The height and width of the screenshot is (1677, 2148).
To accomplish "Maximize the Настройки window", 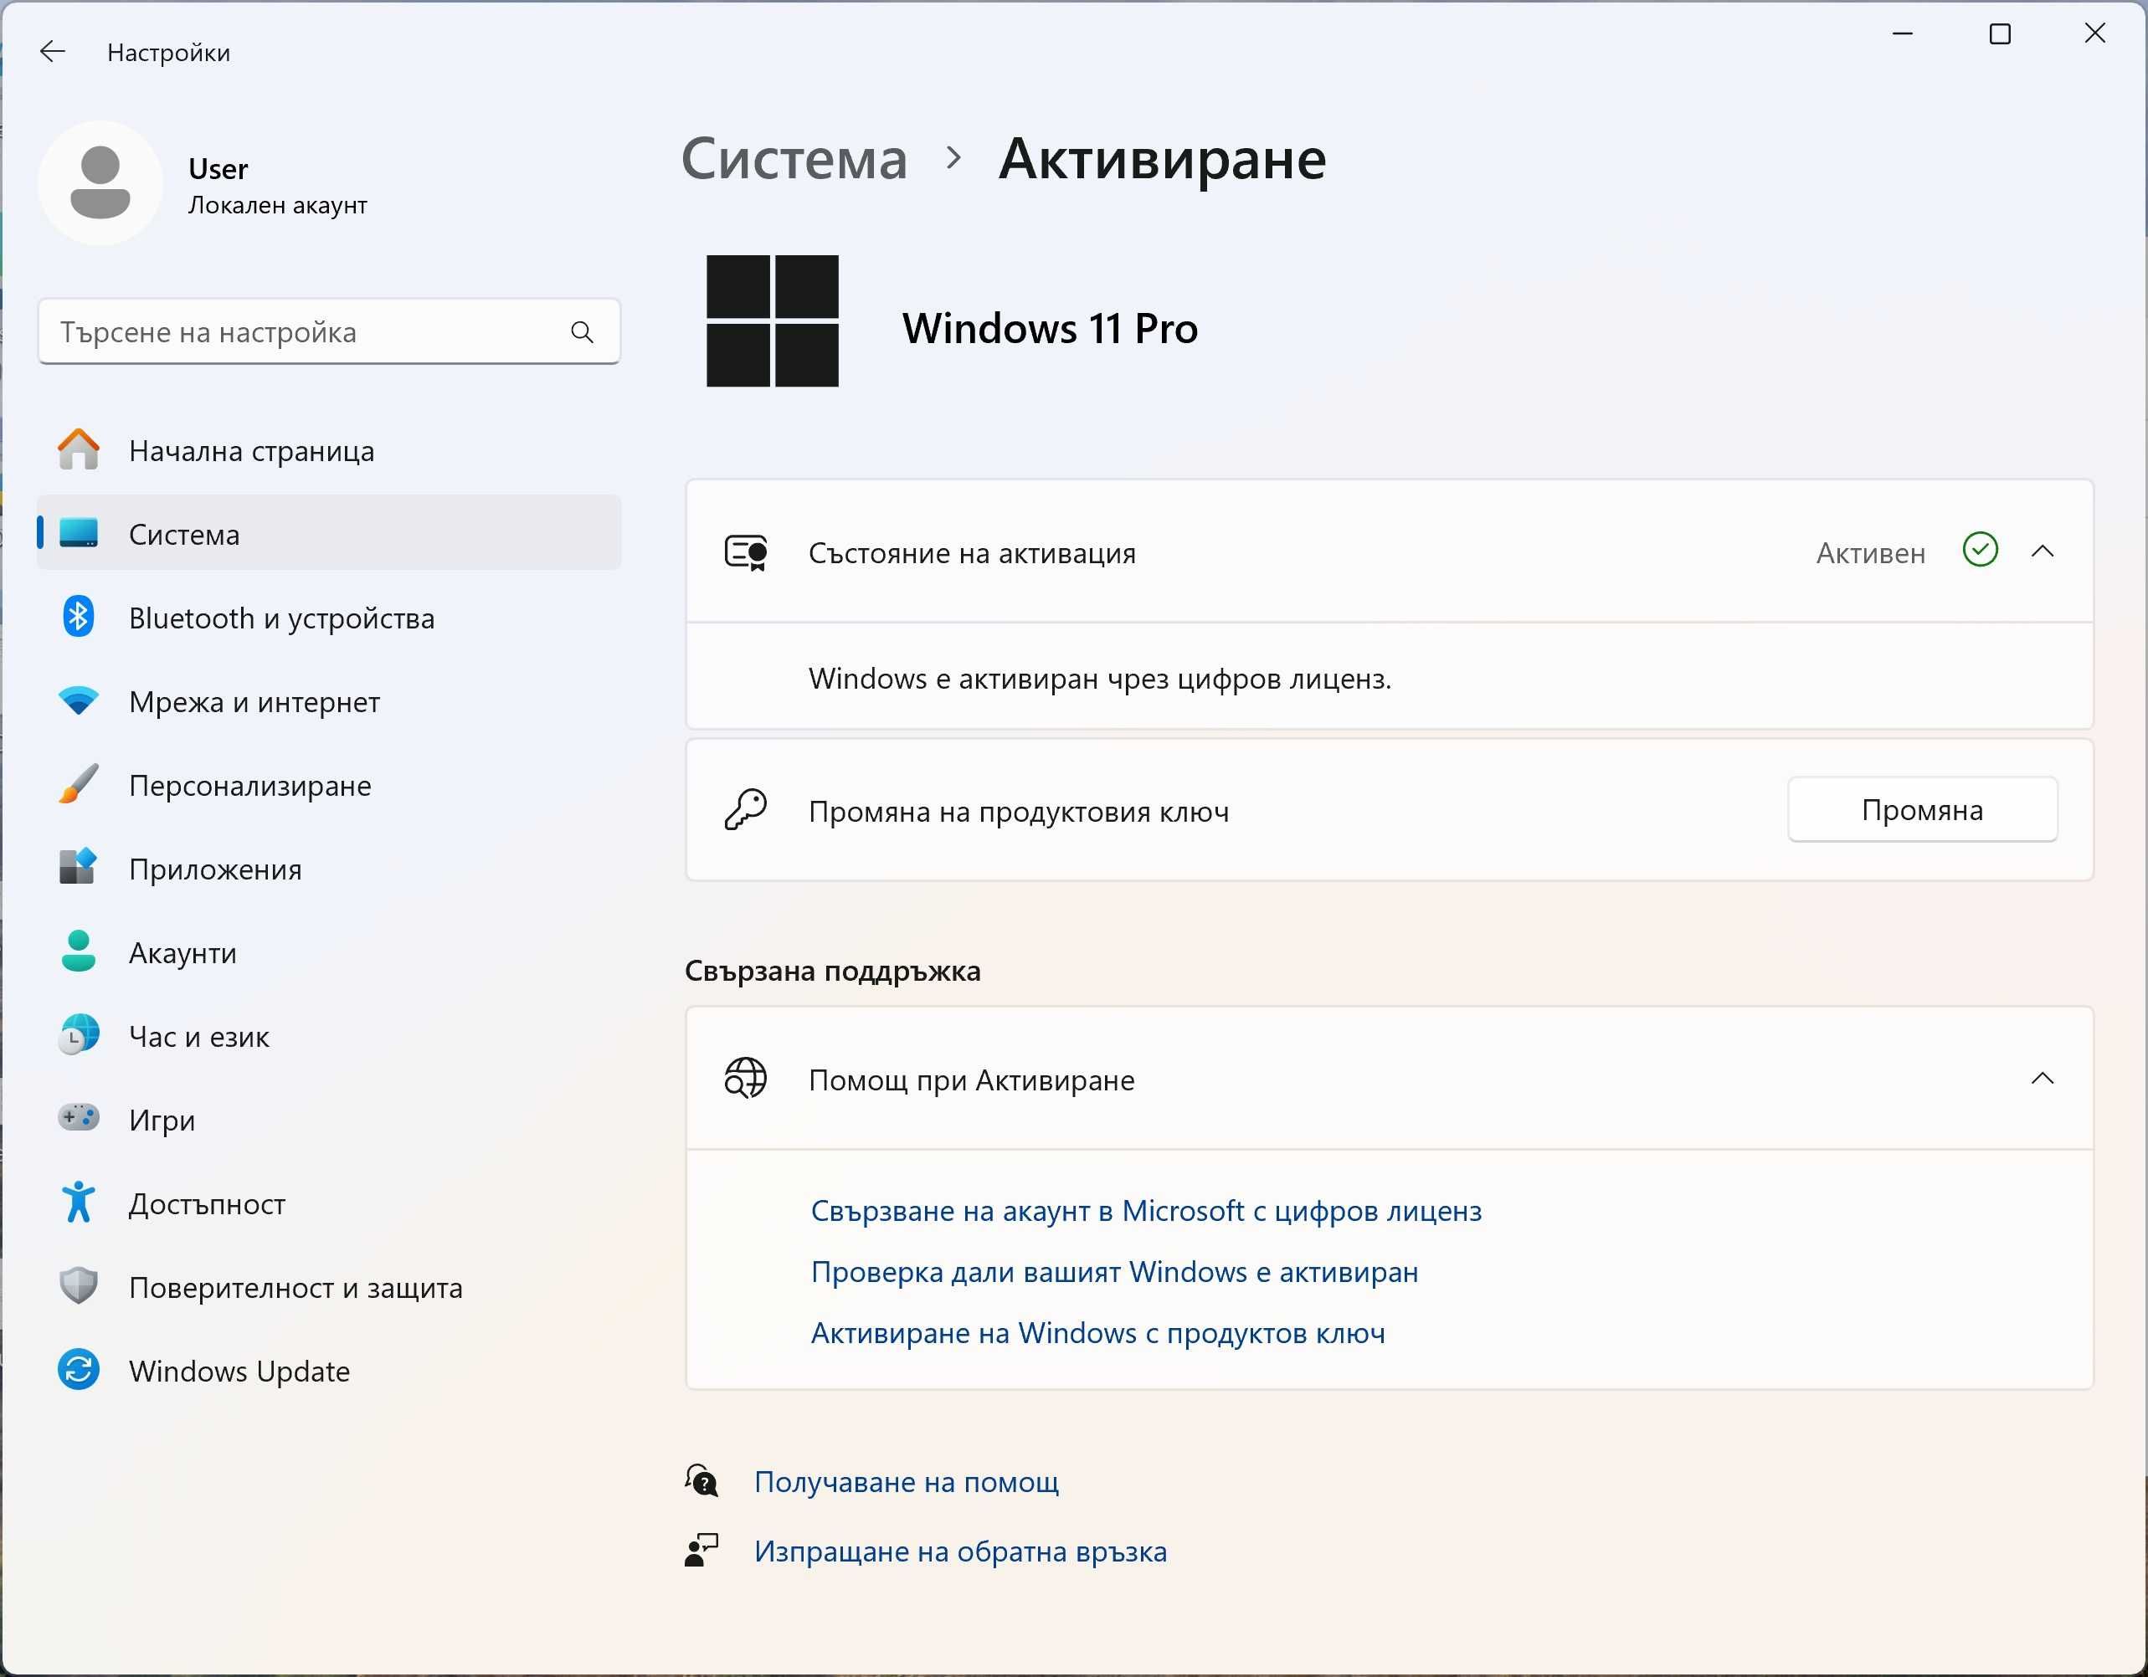I will click(x=2000, y=34).
